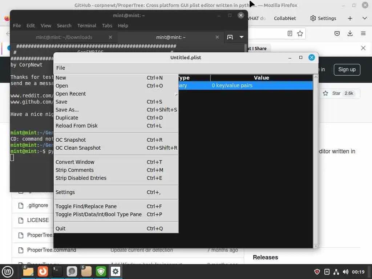372x279 pixels.
Task: Close the ~/Downloads terminal tab
Action: pyautogui.click(x=110, y=37)
